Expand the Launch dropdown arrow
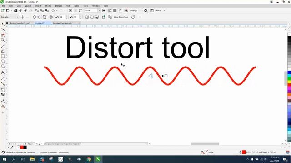The height and width of the screenshot is (163, 291). click(x=165, y=10)
